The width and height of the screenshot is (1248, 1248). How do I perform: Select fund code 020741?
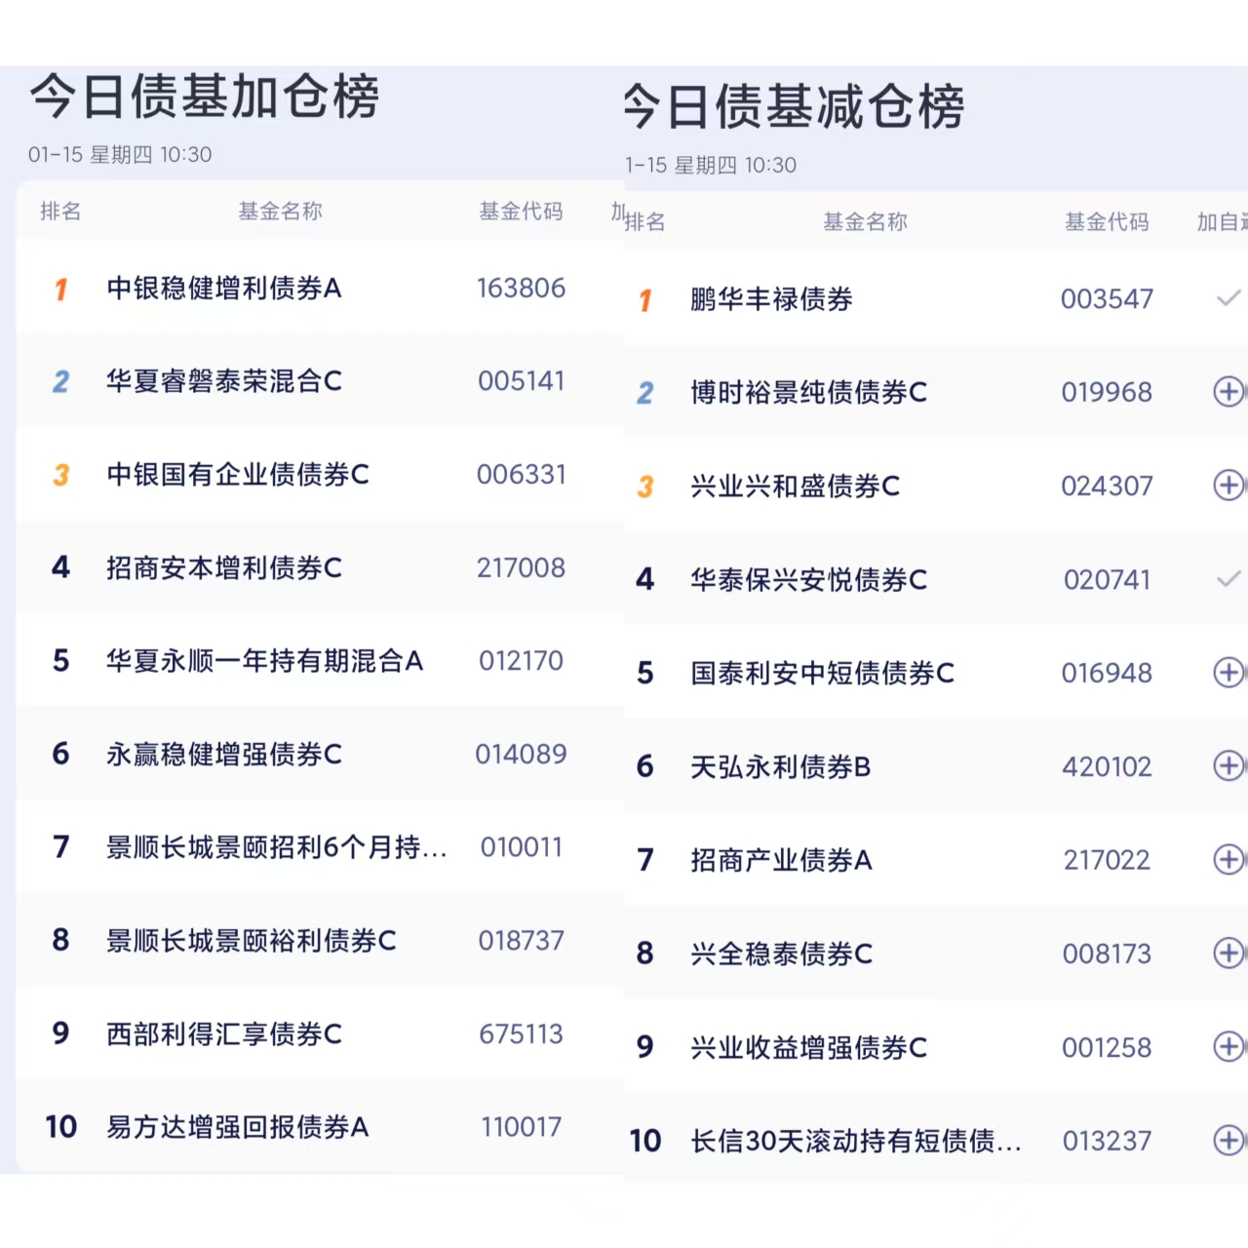[1107, 580]
